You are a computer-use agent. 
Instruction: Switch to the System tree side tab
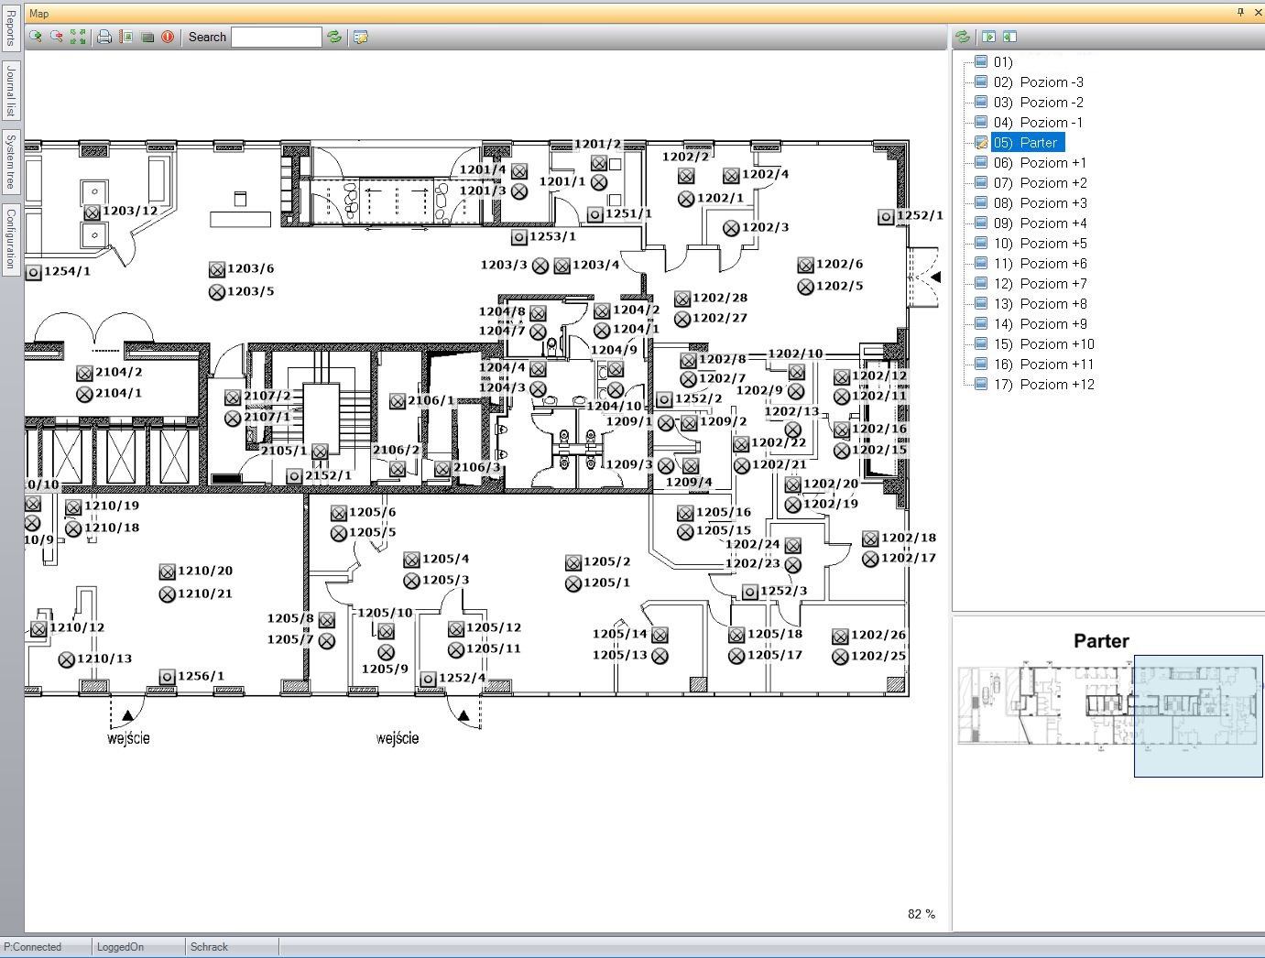[x=11, y=161]
